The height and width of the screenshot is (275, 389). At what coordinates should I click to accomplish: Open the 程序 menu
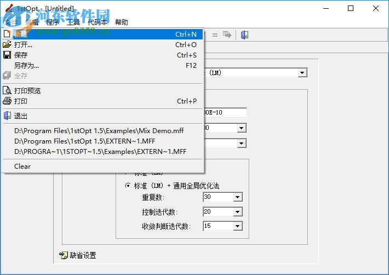click(x=53, y=22)
